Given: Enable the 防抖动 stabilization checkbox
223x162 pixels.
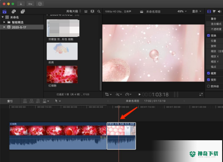Looking at the screenshot, I should 208,86.
